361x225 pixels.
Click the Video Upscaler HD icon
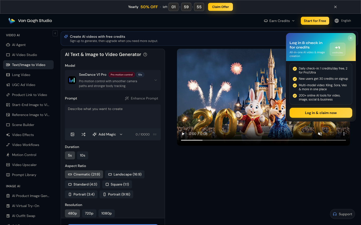[x=8, y=165]
